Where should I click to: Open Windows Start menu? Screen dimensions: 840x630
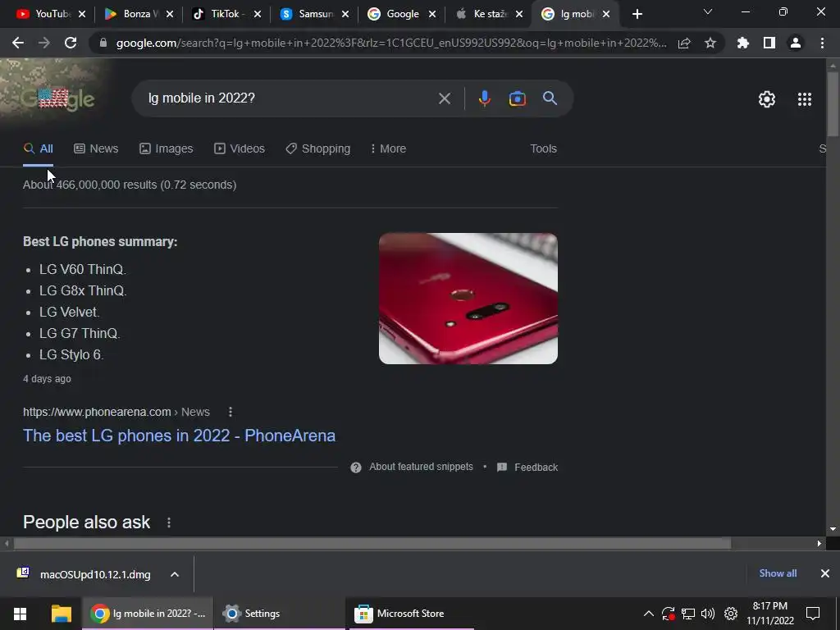(x=21, y=614)
